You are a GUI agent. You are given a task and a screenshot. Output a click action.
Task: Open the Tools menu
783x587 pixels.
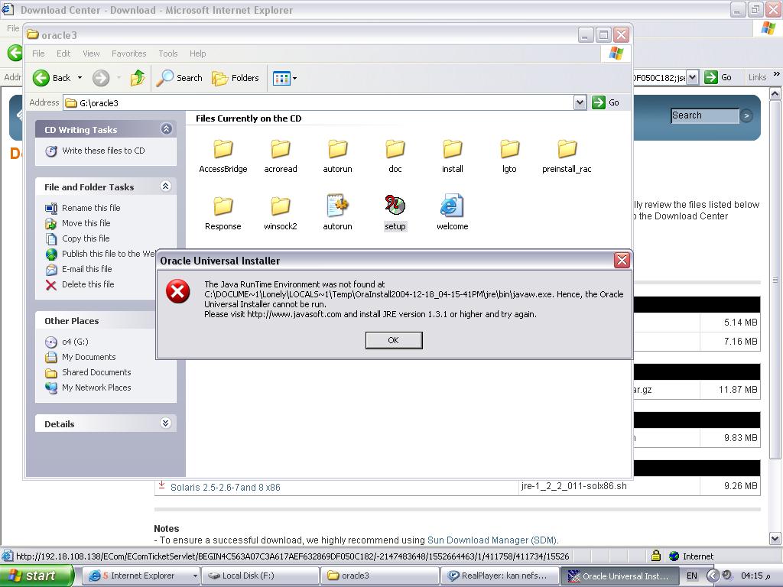pos(167,54)
